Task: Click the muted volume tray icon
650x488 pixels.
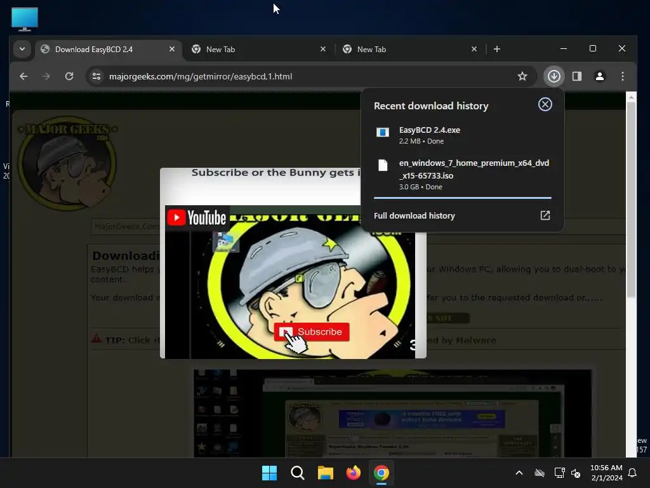Action: pos(576,473)
